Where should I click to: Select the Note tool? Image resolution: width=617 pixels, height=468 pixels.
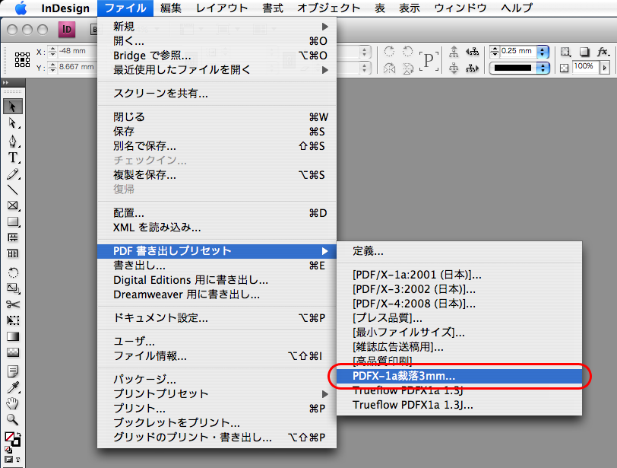[13, 371]
